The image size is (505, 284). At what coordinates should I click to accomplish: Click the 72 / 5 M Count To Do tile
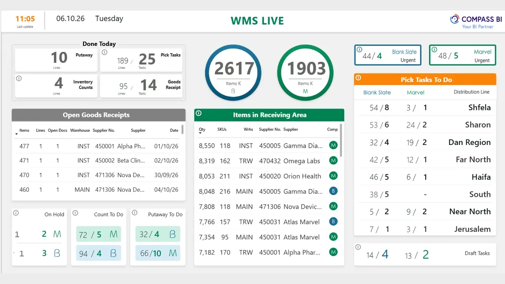point(99,234)
